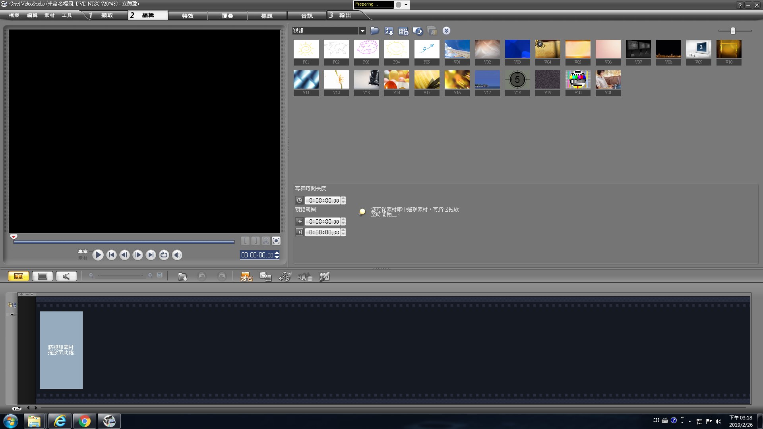This screenshot has width=763, height=429.
Task: Open the Painting Creator tool
Action: click(324, 276)
